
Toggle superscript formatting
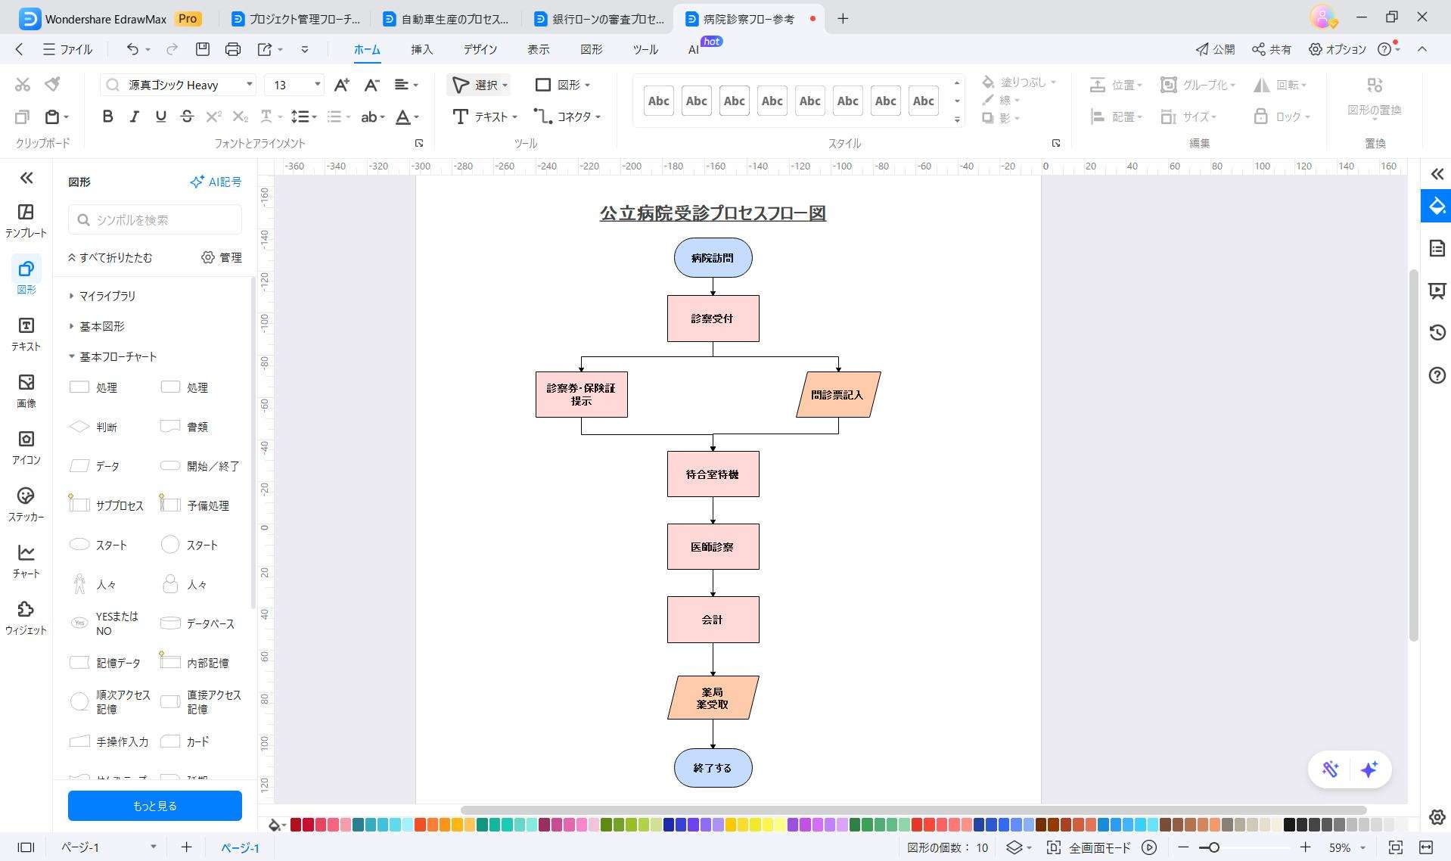pyautogui.click(x=213, y=117)
